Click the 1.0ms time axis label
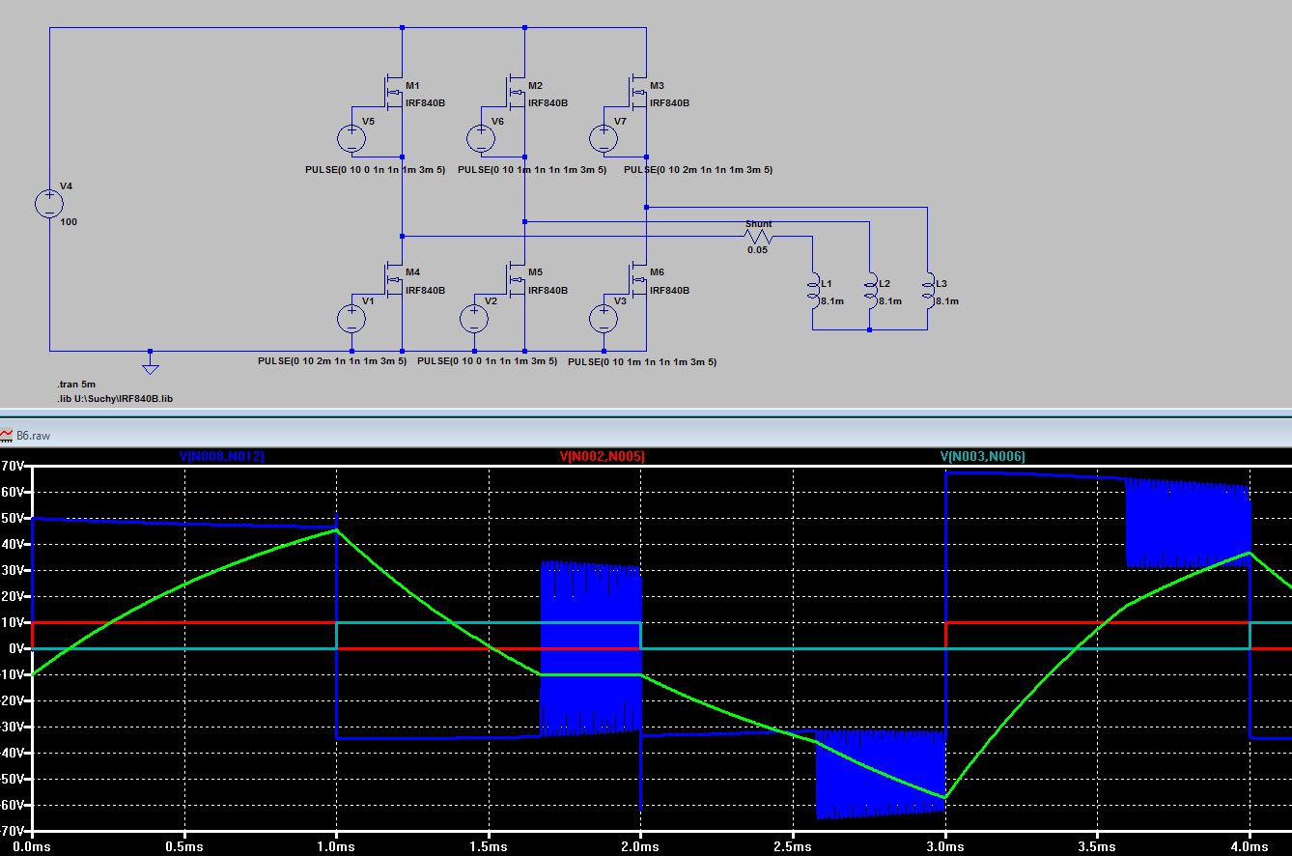 click(336, 846)
